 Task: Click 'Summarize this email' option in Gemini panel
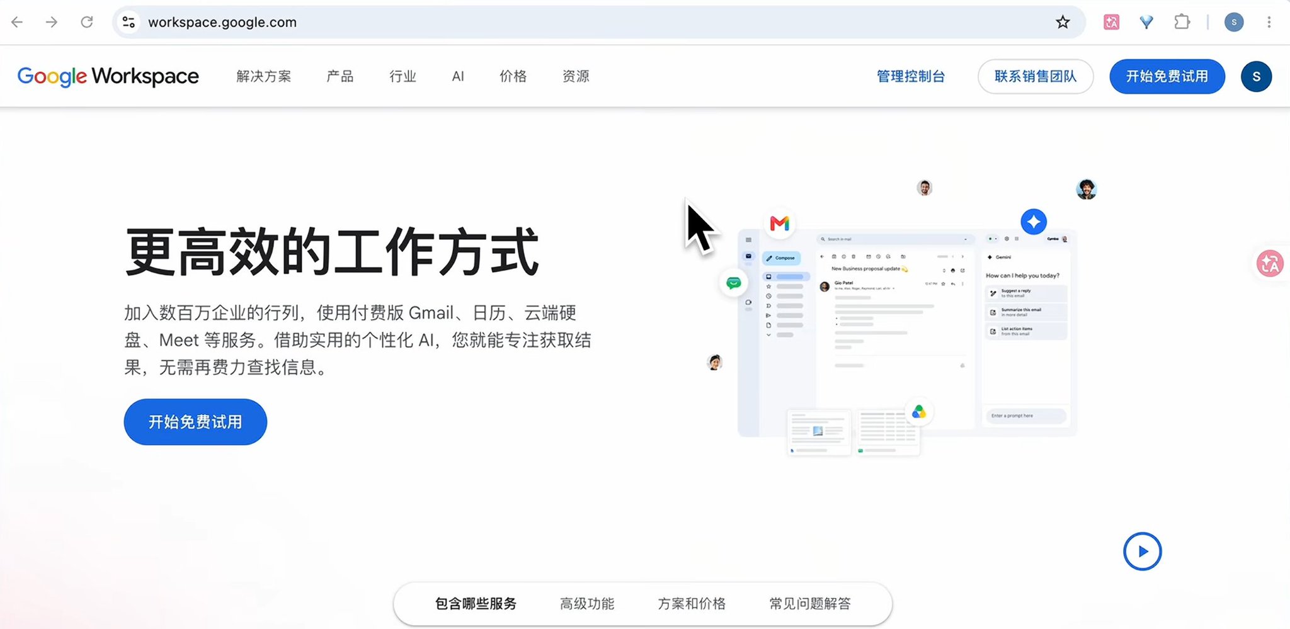click(x=1025, y=312)
